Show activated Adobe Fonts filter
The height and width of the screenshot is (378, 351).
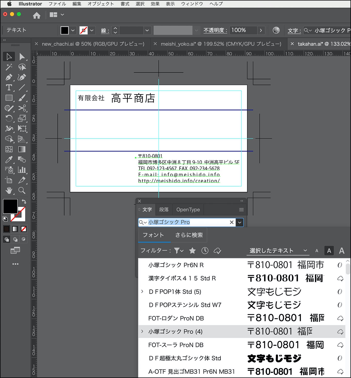217,250
